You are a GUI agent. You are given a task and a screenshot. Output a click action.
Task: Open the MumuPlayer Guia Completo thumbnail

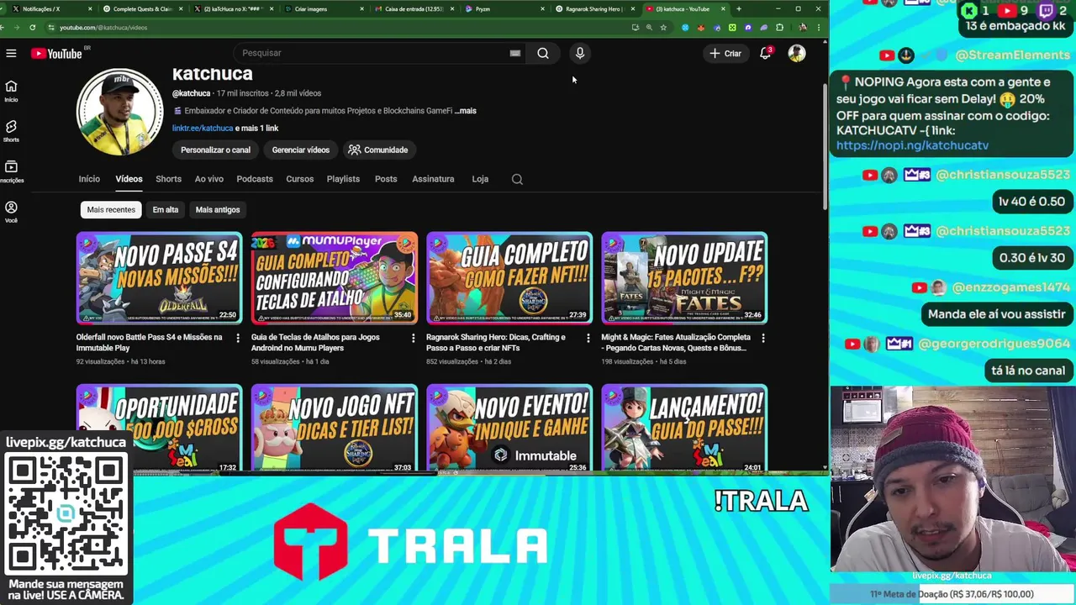(334, 278)
